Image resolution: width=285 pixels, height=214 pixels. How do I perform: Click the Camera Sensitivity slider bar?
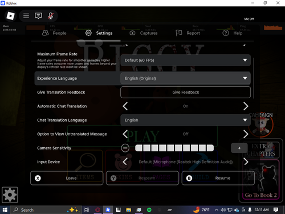tap(174, 148)
